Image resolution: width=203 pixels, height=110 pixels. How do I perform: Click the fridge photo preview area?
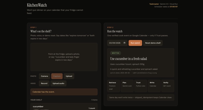point(64,57)
